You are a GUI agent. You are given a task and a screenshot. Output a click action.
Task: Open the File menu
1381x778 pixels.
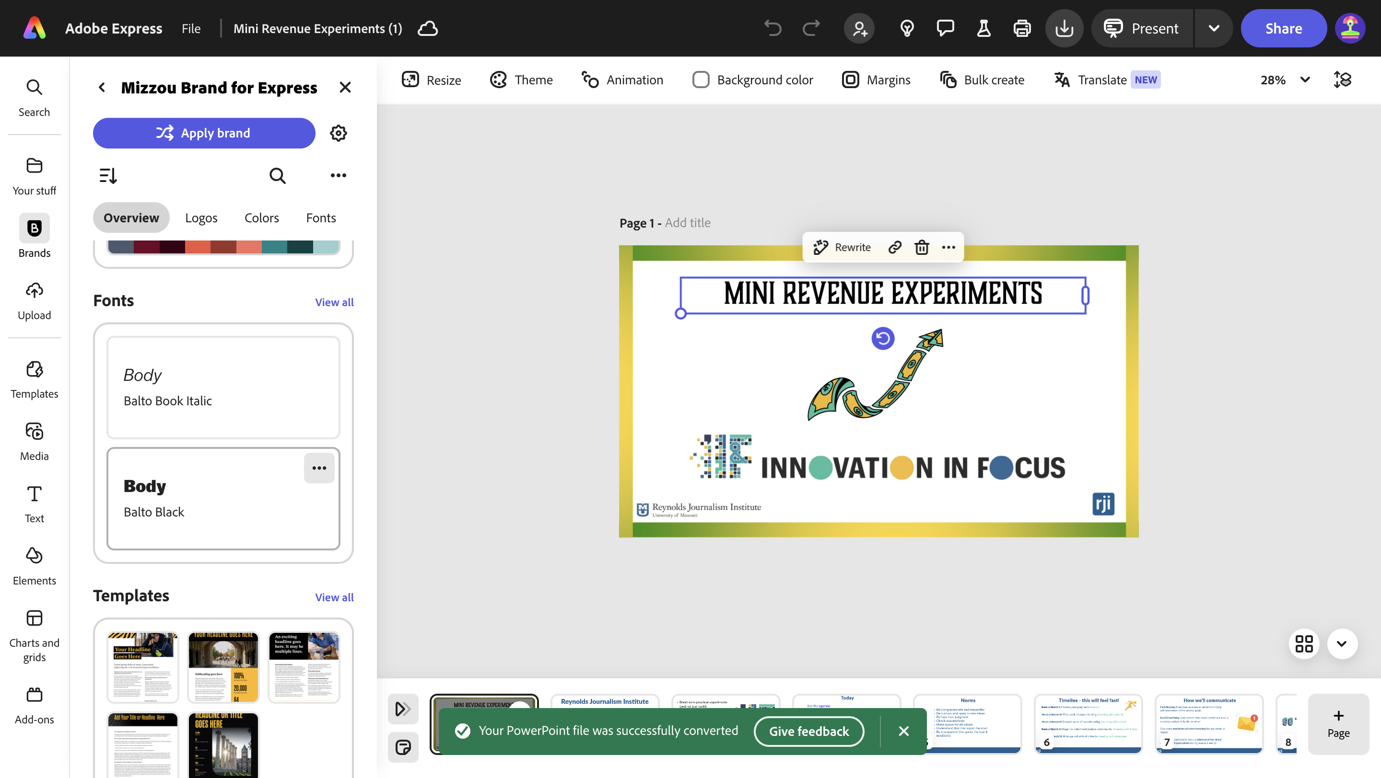coord(191,28)
